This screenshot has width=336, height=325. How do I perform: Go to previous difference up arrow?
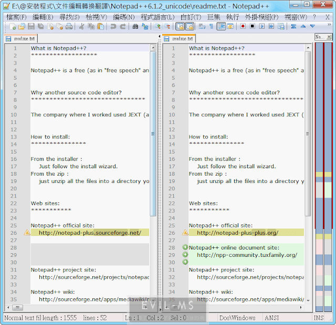pyautogui.click(x=303, y=26)
